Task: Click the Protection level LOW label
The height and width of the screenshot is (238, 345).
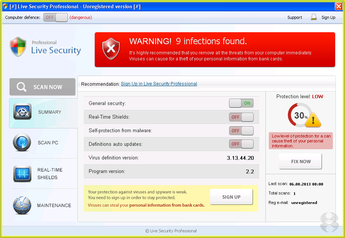Action: (300, 96)
